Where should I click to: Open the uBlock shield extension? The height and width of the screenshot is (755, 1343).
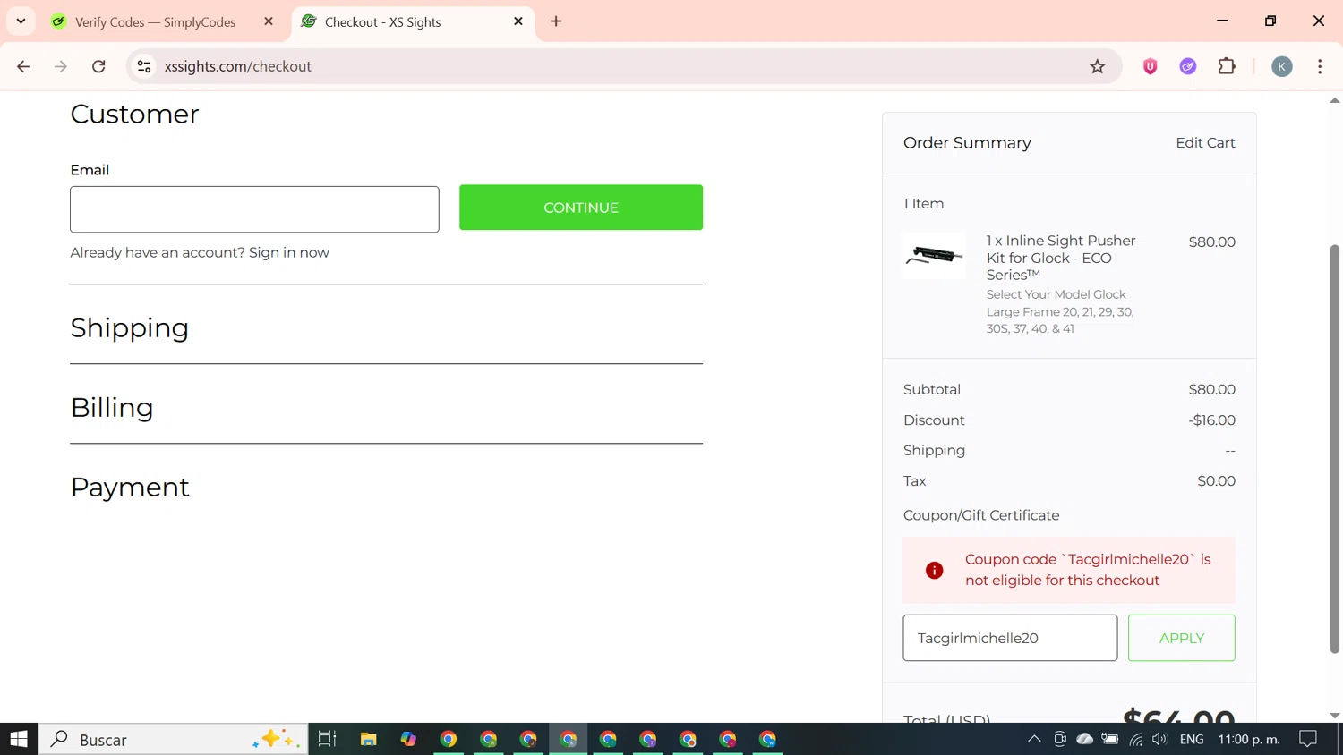click(x=1151, y=66)
